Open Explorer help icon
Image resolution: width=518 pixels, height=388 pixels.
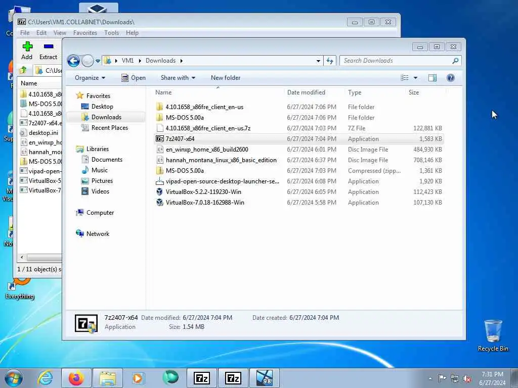click(450, 78)
